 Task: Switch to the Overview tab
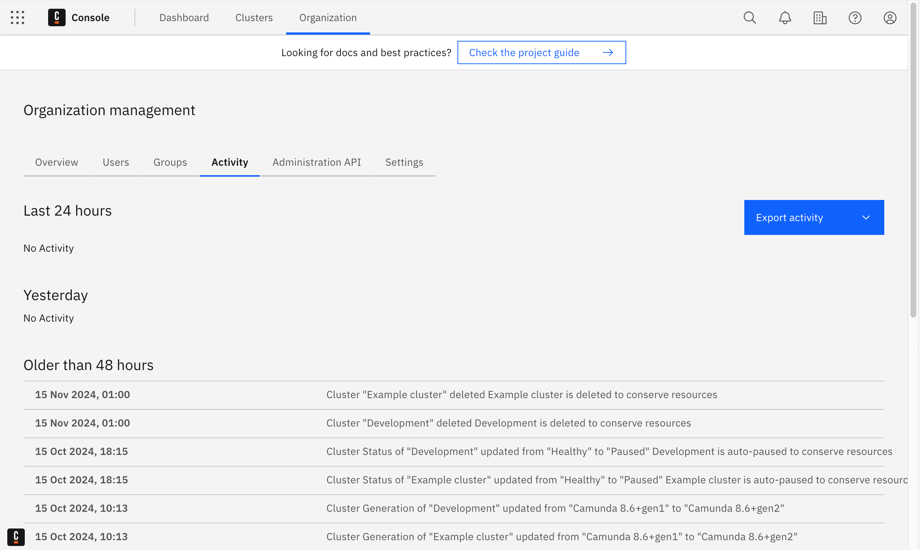pyautogui.click(x=56, y=162)
